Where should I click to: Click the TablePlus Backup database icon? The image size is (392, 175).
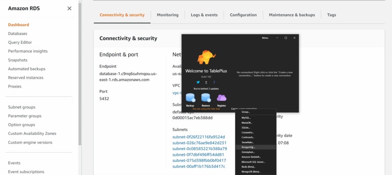click(191, 98)
